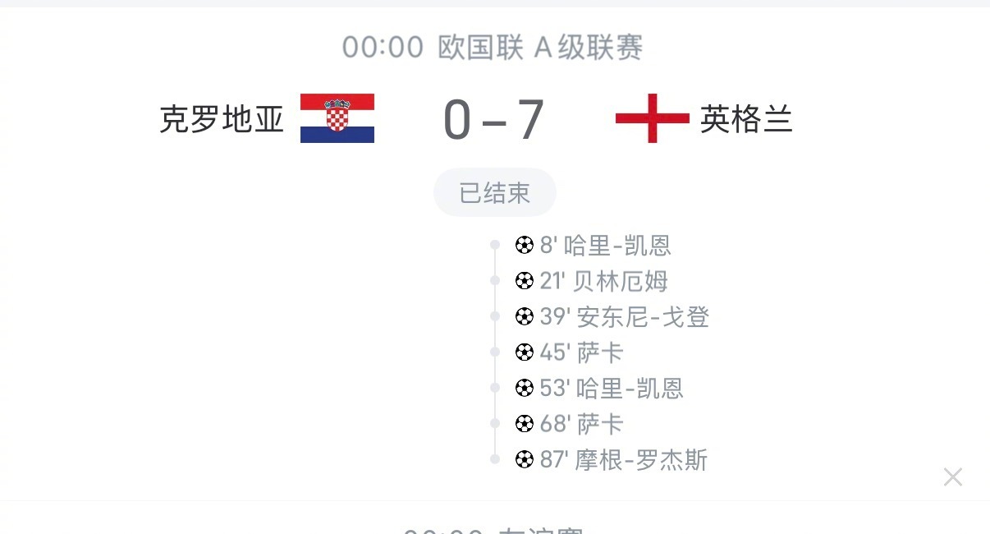
Task: Select the 68' 萨卡 goal entry
Action: [x=569, y=424]
